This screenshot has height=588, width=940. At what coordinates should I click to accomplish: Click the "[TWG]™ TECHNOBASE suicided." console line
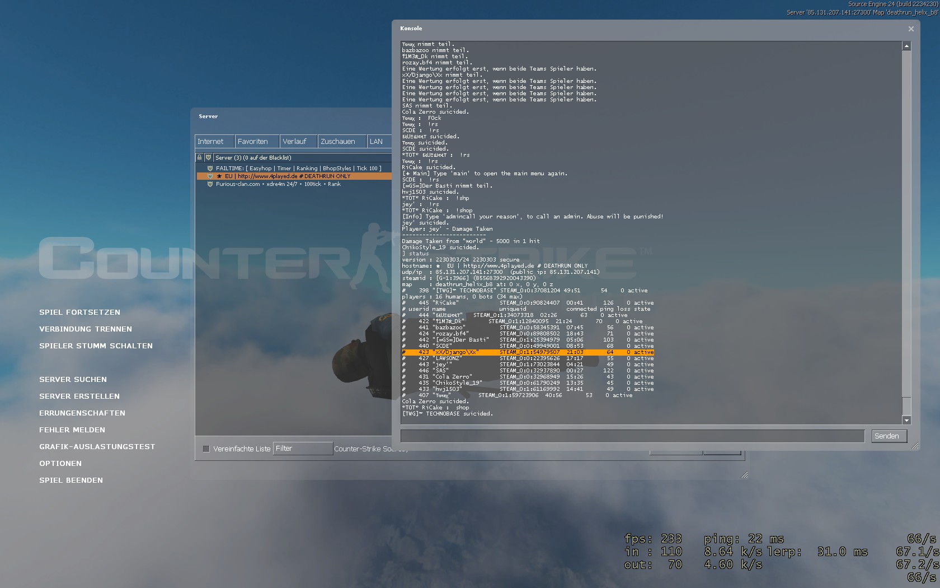click(x=448, y=414)
